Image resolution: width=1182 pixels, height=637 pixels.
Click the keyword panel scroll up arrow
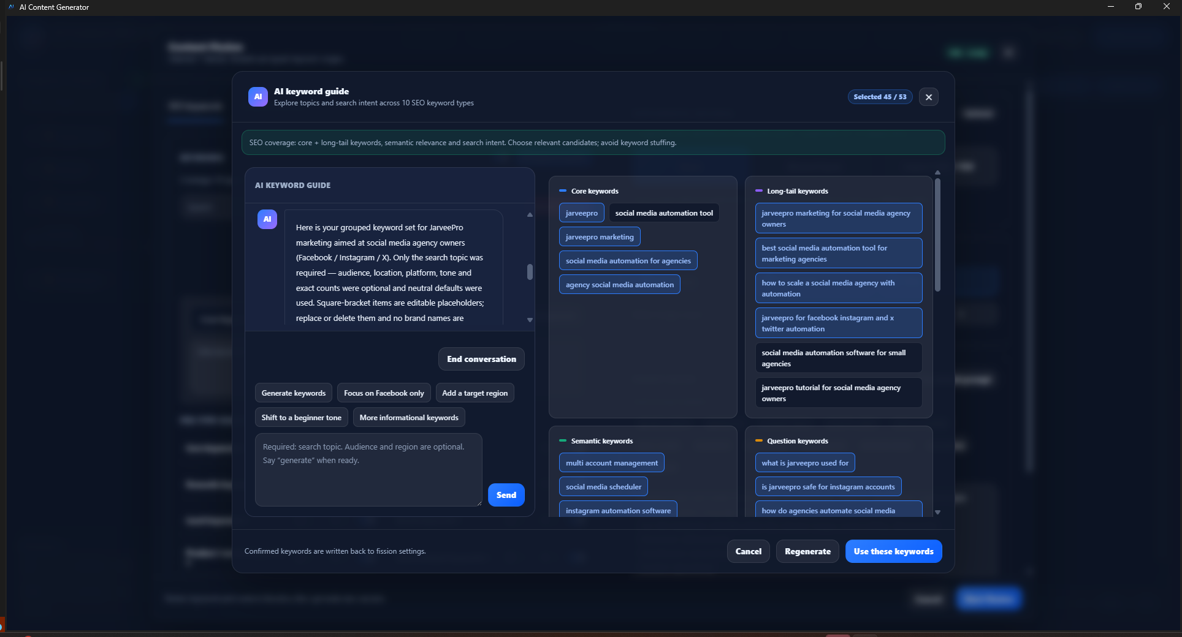(937, 173)
